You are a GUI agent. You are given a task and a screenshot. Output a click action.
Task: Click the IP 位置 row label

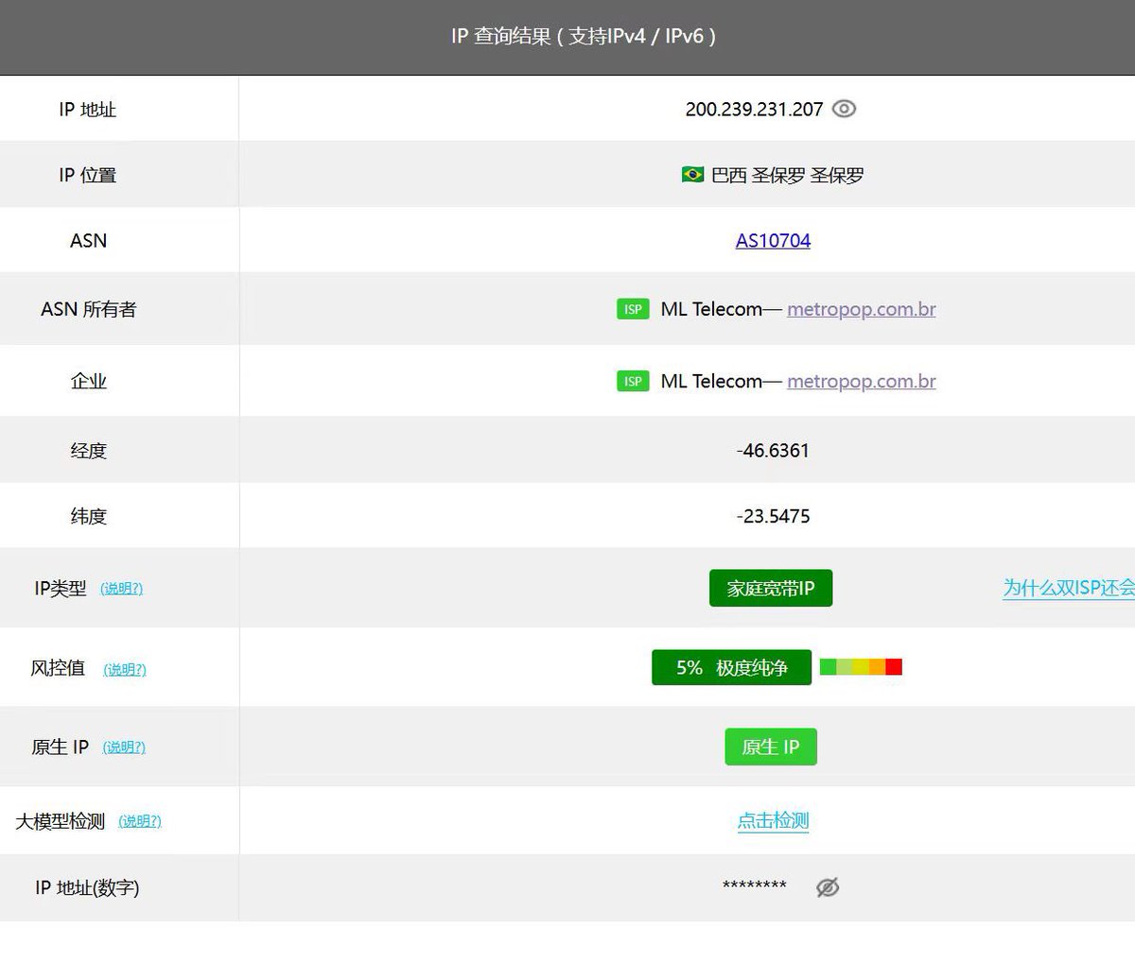87,176
